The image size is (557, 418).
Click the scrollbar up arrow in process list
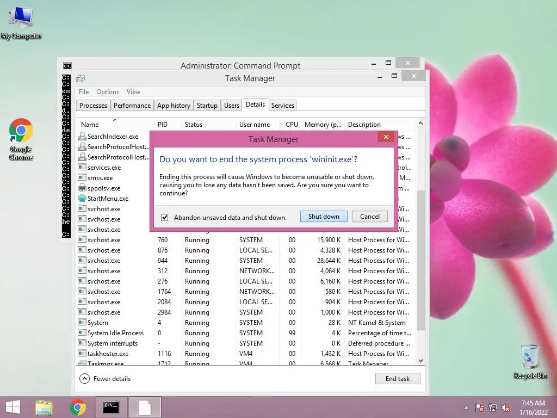click(420, 124)
